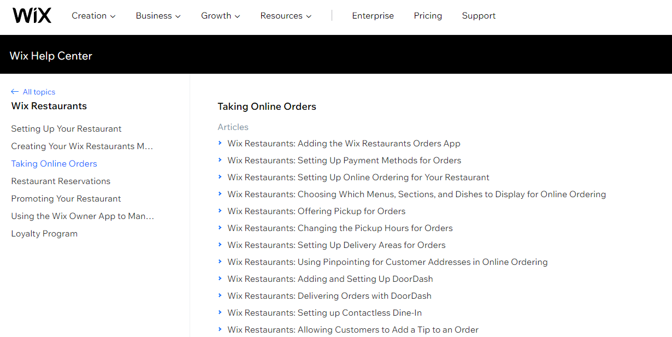Open article Setting Up Payment Methods for Orders

[344, 161]
